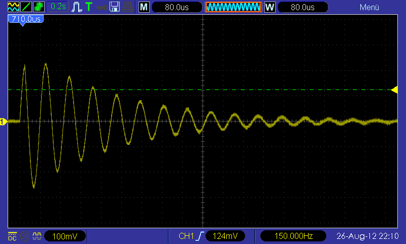Screen dimensions: 406x244
Task: Open the M 80.0us main timebase field
Action: (171, 7)
